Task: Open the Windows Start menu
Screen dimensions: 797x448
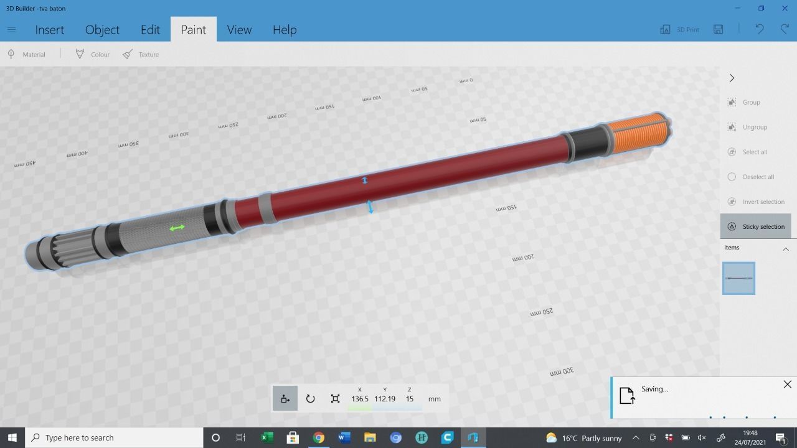Action: pyautogui.click(x=12, y=437)
